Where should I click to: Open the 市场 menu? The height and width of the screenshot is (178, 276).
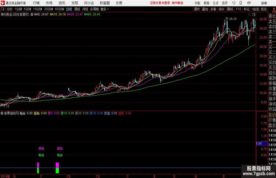click(49, 3)
